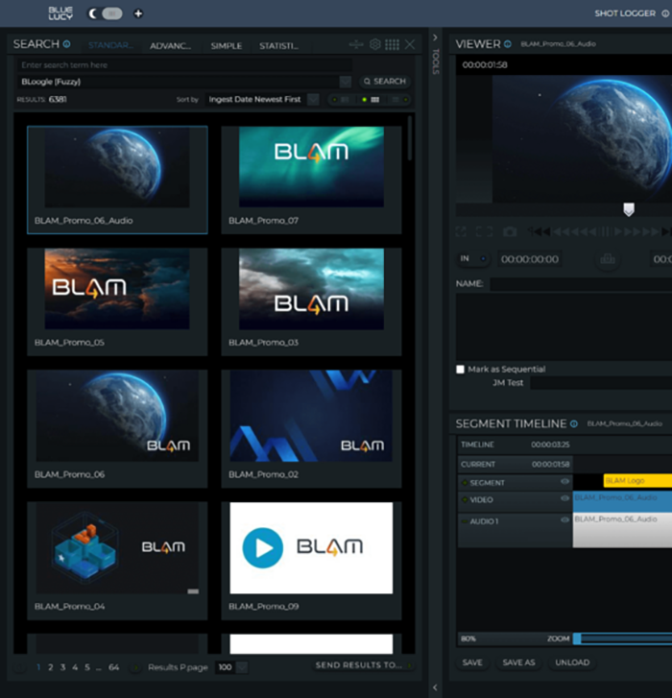Click the JM Test input field
This screenshot has width=672, height=698.
[x=601, y=383]
